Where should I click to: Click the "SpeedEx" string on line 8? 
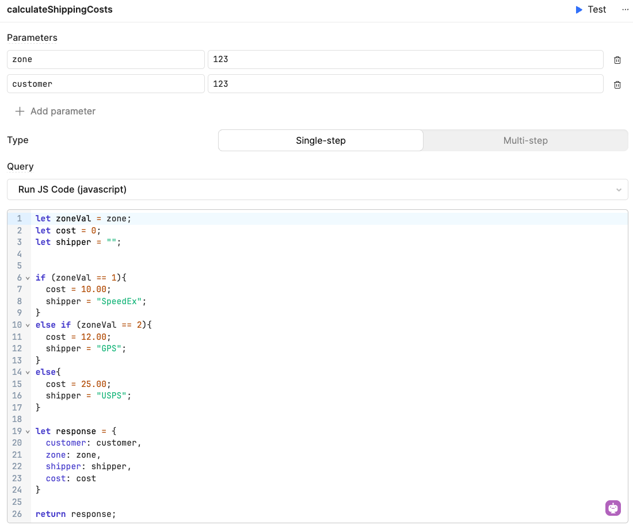[x=119, y=301]
